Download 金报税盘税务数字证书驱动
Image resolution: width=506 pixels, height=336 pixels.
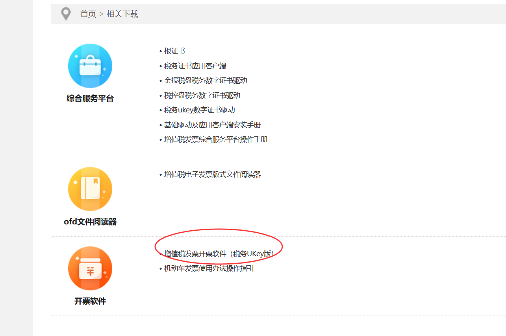(x=206, y=81)
